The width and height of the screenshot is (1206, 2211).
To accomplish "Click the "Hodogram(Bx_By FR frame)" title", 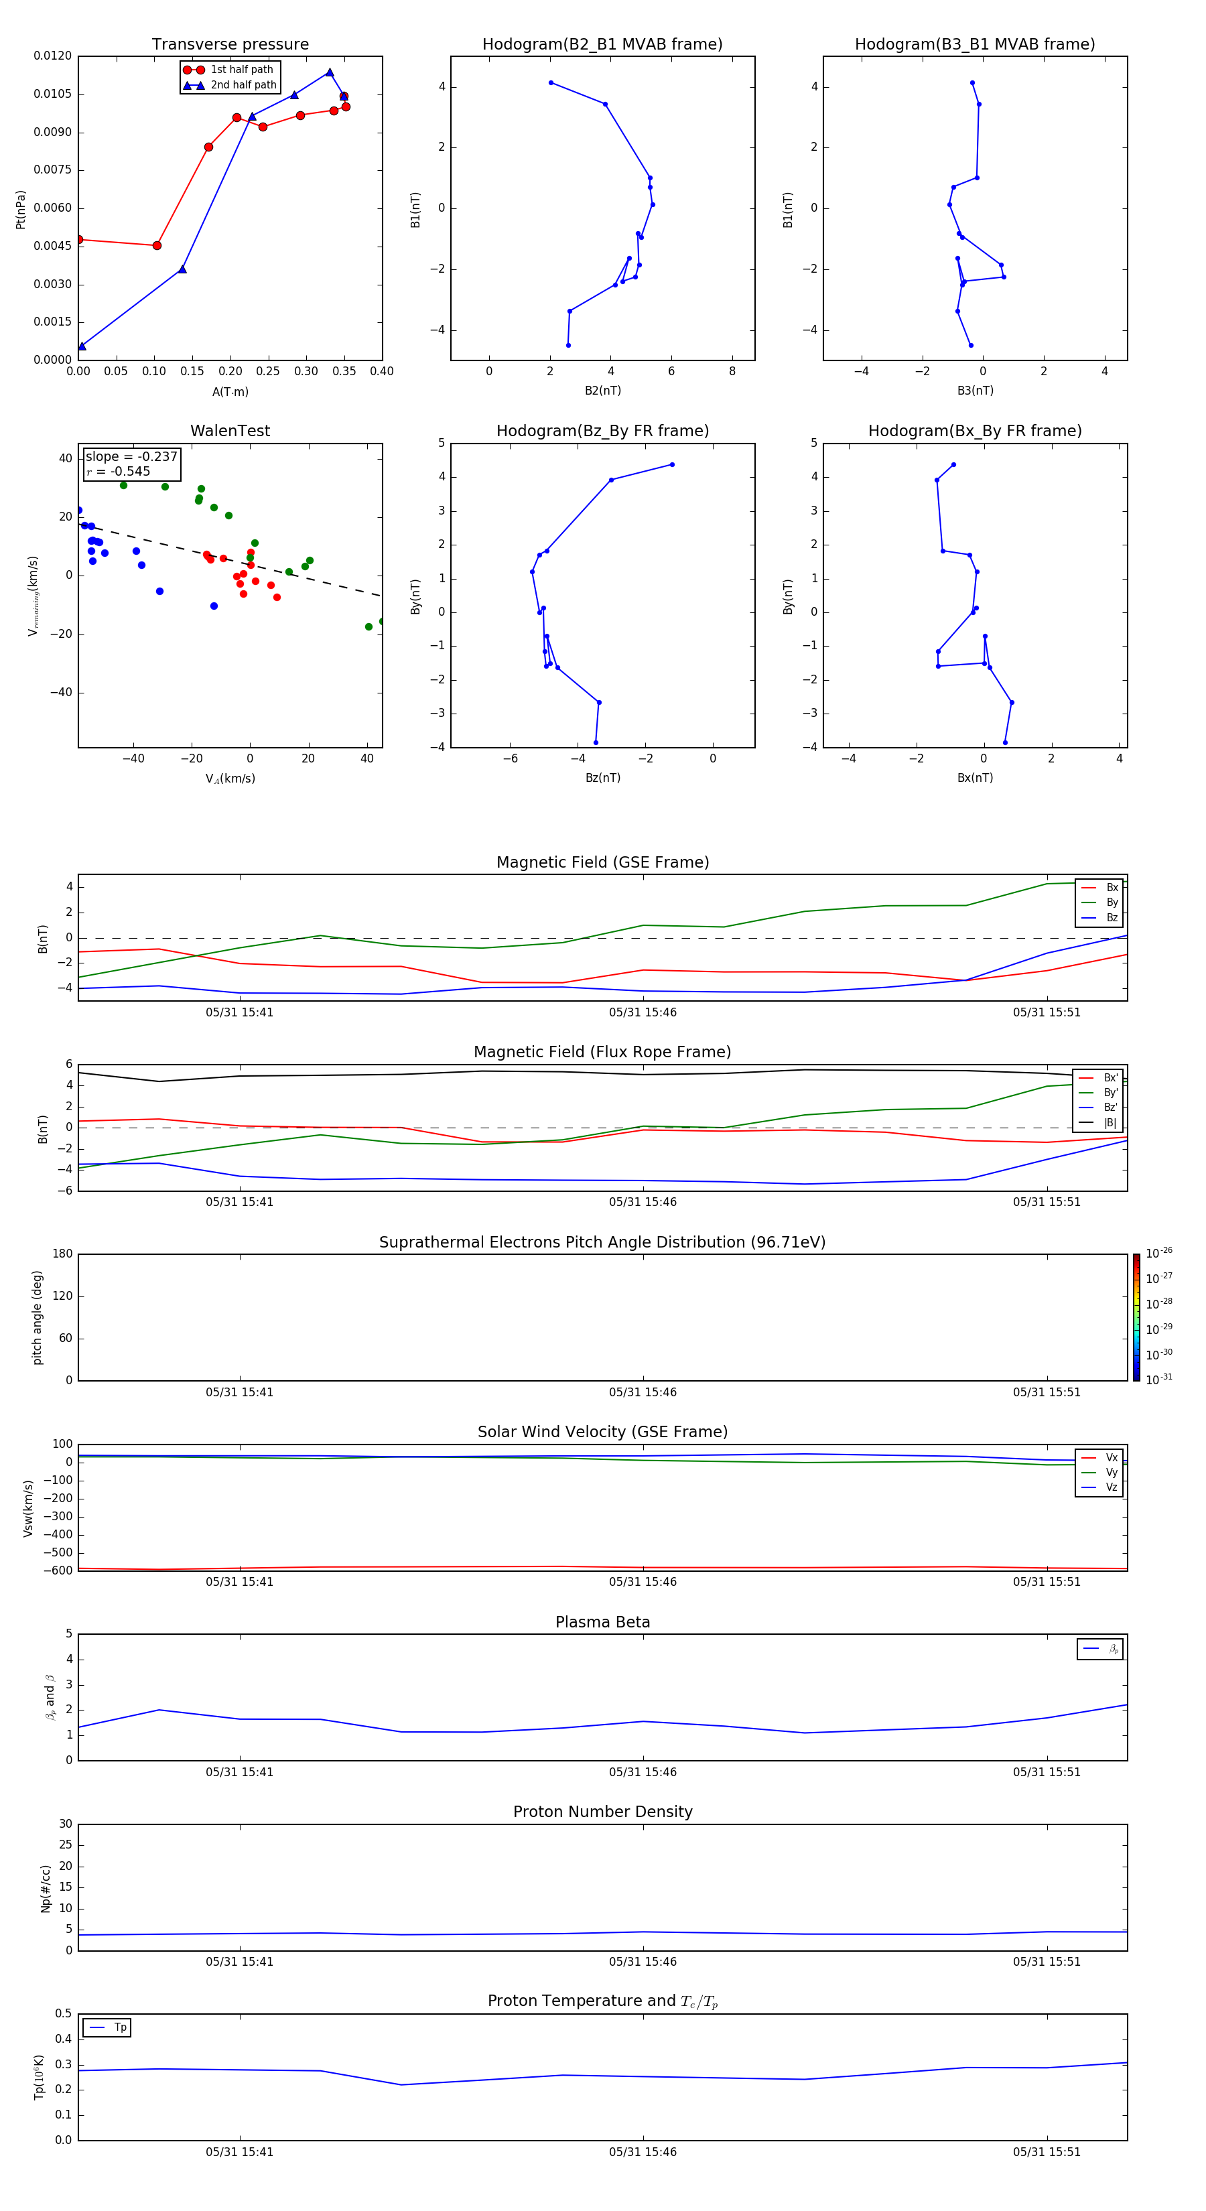I will coord(975,431).
